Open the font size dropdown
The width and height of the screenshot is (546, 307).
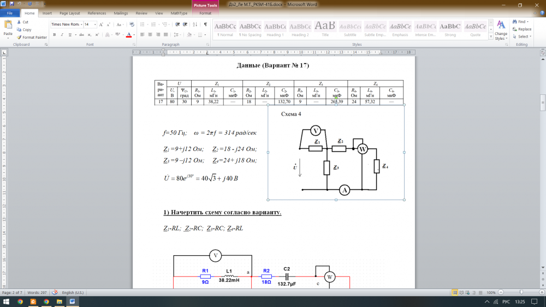tap(95, 25)
